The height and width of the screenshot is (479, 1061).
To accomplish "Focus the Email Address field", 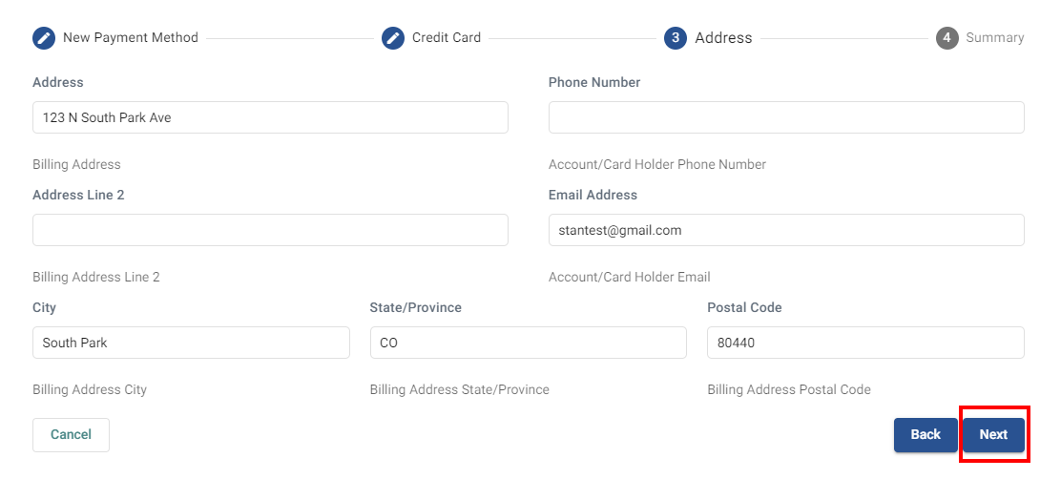I will click(x=786, y=230).
